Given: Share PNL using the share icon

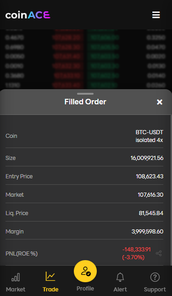Looking at the screenshot, I should 159,253.
